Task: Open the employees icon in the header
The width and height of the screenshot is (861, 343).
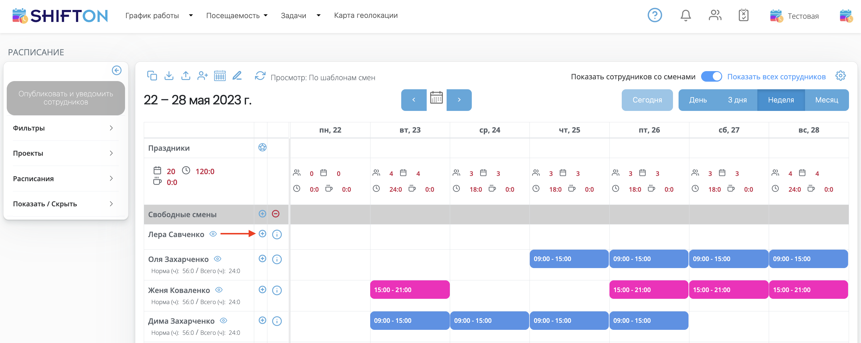Action: click(715, 15)
